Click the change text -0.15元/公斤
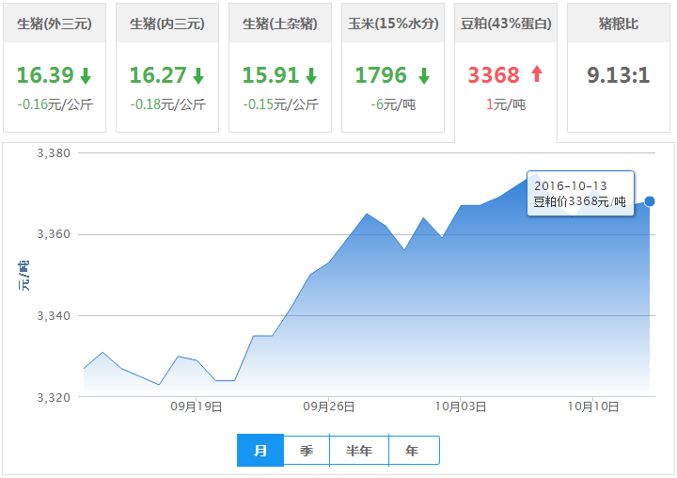The width and height of the screenshot is (677, 478). pos(280,104)
